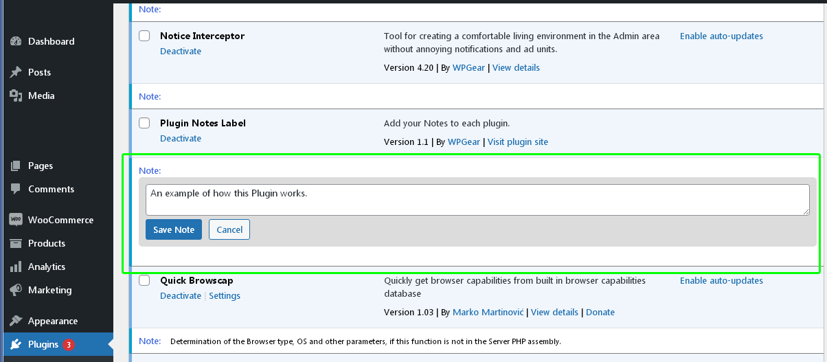
Task: Select the Notice Interceptor checkbox
Action: click(144, 36)
